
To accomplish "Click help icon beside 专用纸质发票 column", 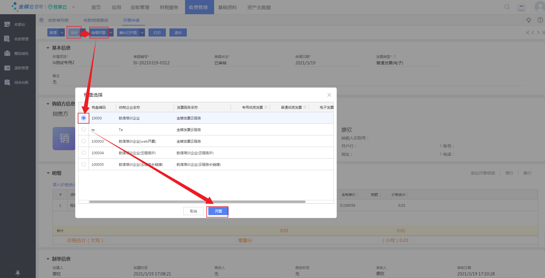I will [x=266, y=107].
